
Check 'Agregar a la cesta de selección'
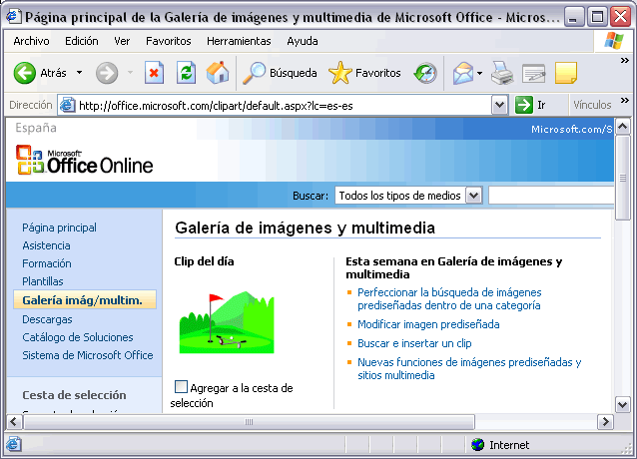[181, 387]
